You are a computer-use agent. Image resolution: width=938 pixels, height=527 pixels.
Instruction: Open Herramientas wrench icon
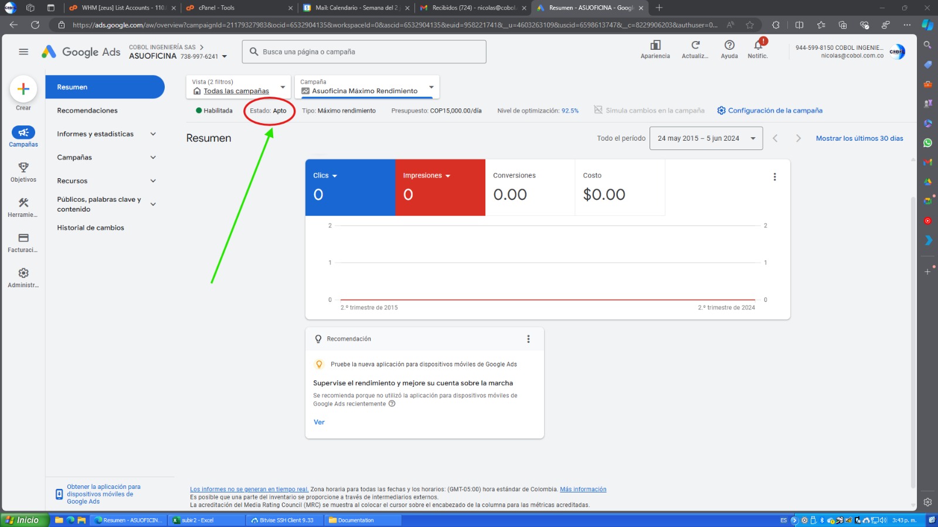(23, 203)
